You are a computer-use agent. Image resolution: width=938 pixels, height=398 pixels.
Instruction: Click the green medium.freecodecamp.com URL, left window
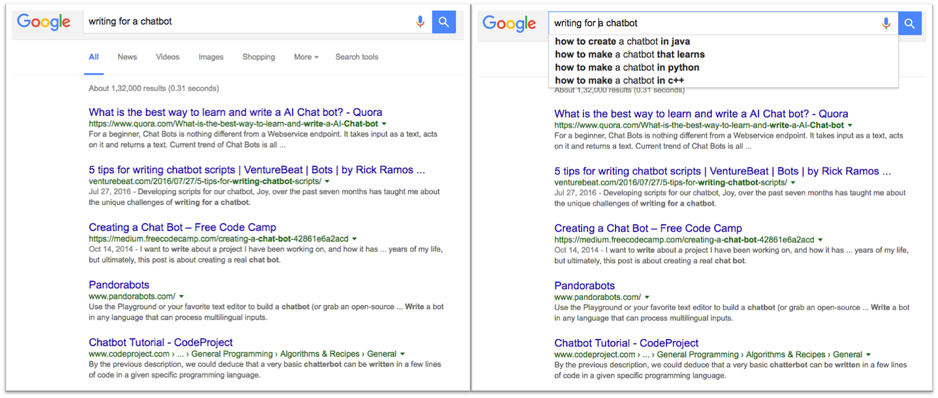[218, 239]
